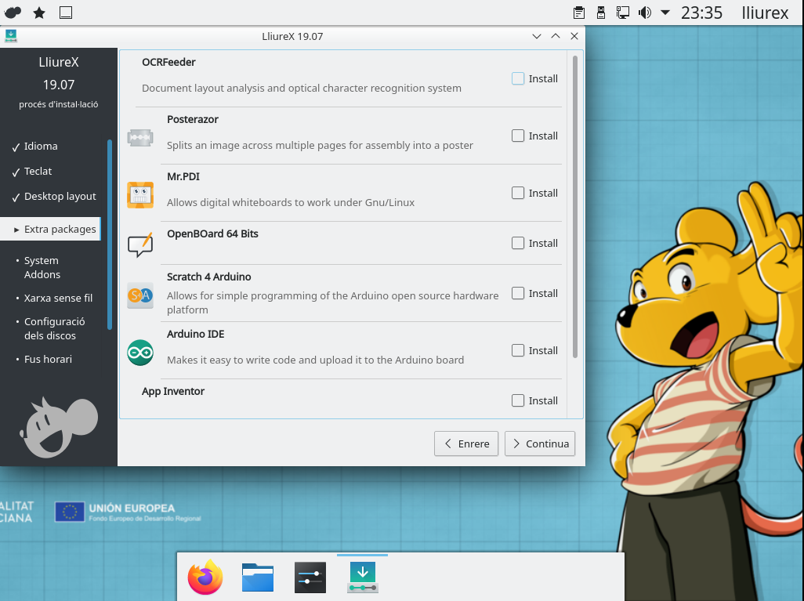Click the Arduino IDE package title
This screenshot has height=601, width=804.
[x=195, y=334]
